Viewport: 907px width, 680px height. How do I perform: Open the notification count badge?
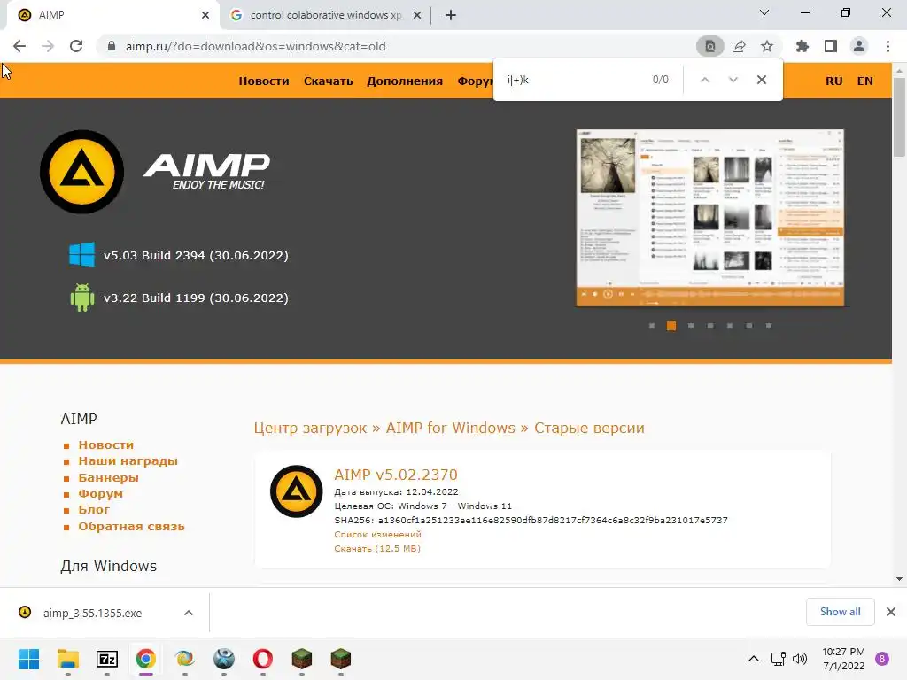[882, 659]
